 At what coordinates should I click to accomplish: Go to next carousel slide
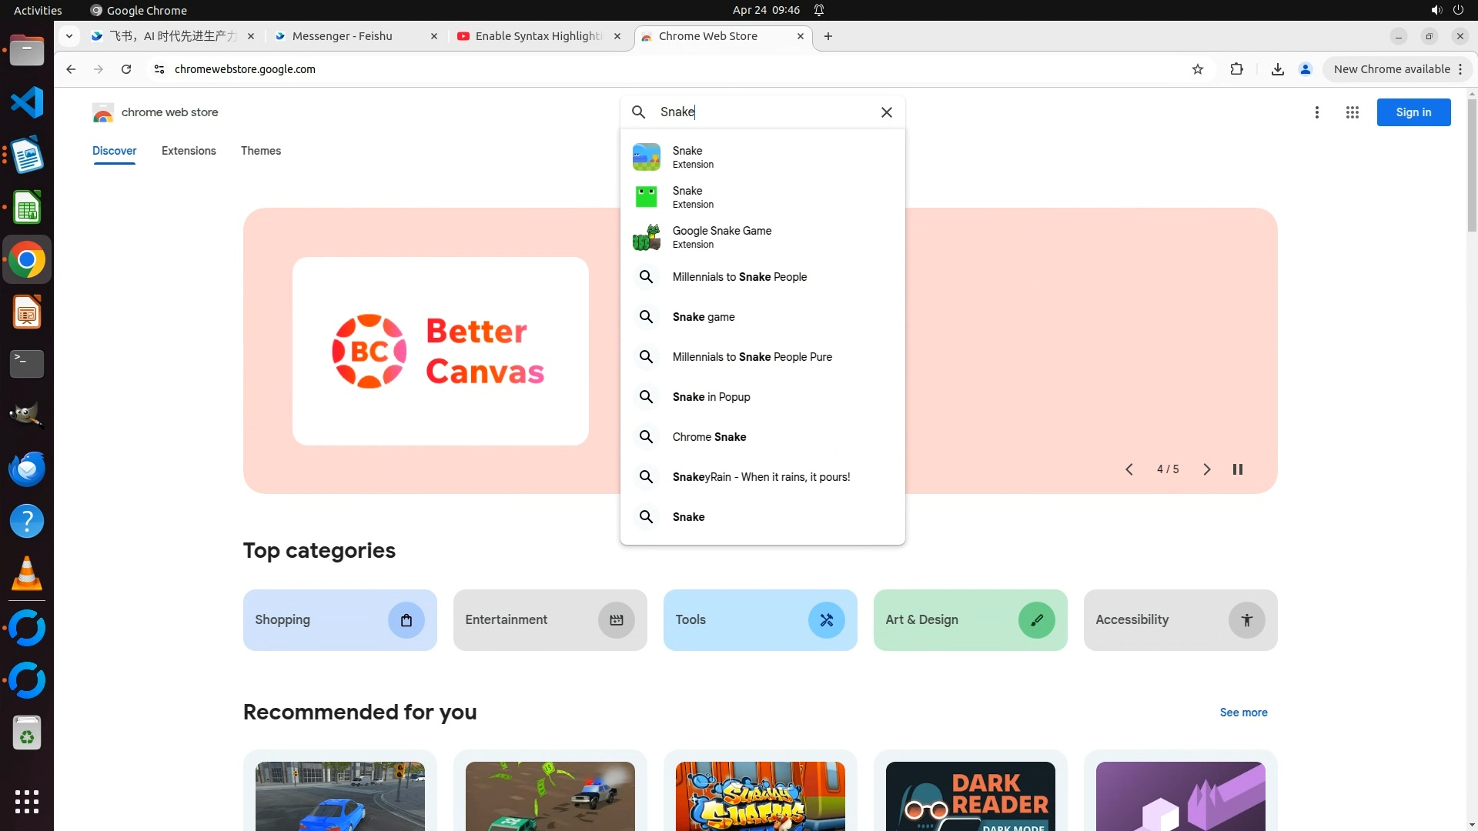point(1206,469)
